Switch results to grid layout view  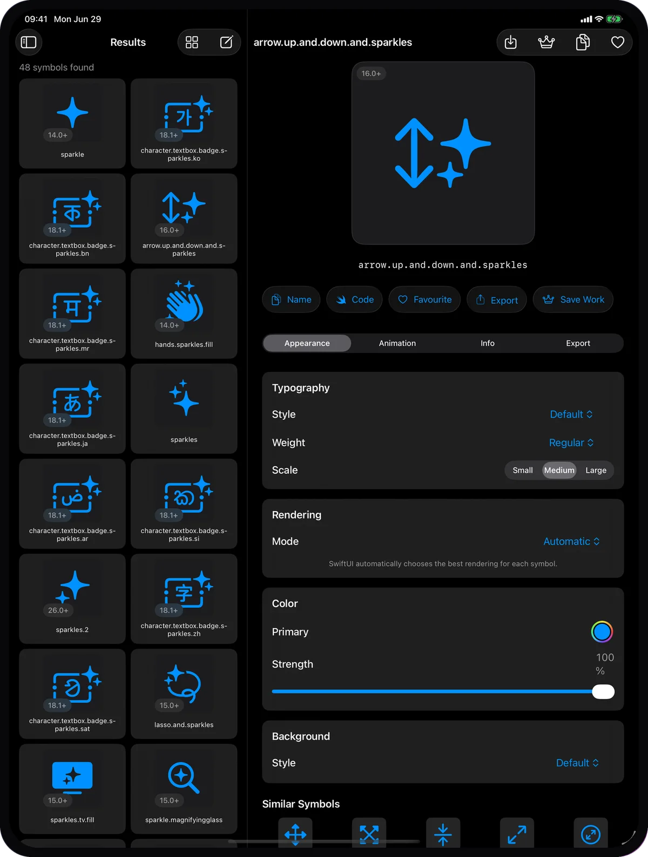point(192,42)
